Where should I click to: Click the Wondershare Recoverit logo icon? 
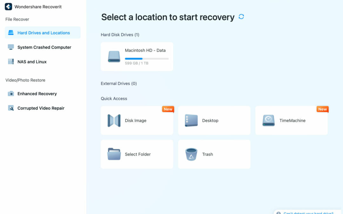[x=9, y=7]
